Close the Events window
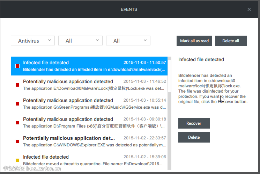Viewport: 260px width, 174px height. point(249,9)
